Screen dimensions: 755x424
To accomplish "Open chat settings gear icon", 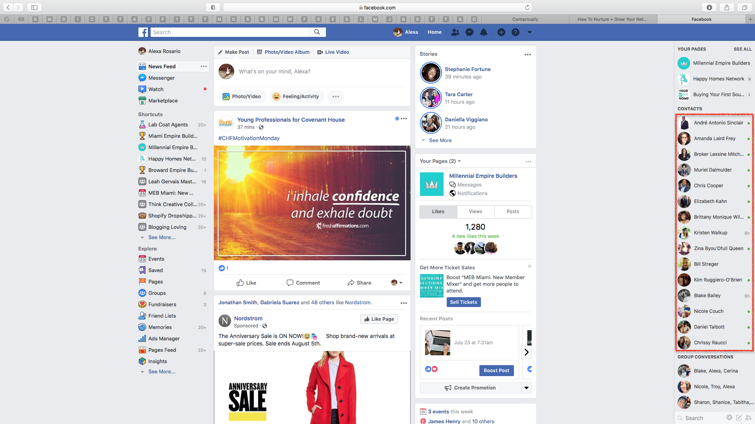I will click(x=729, y=418).
